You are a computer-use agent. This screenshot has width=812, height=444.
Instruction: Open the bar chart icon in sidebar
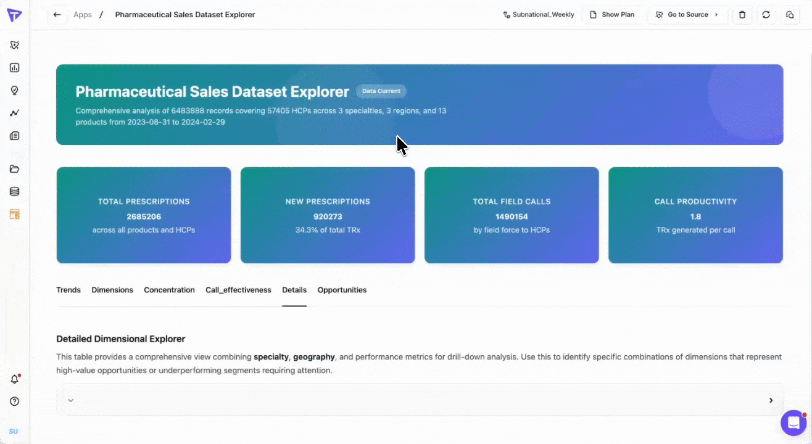point(15,68)
